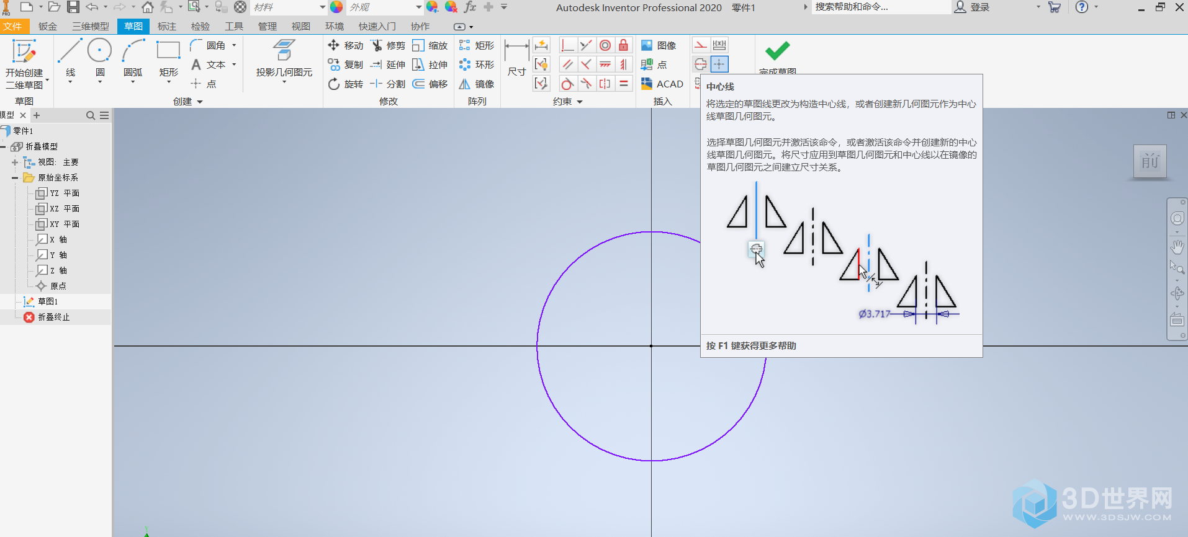Toggle Driven Dimension format
This screenshot has height=537, width=1188.
point(719,45)
